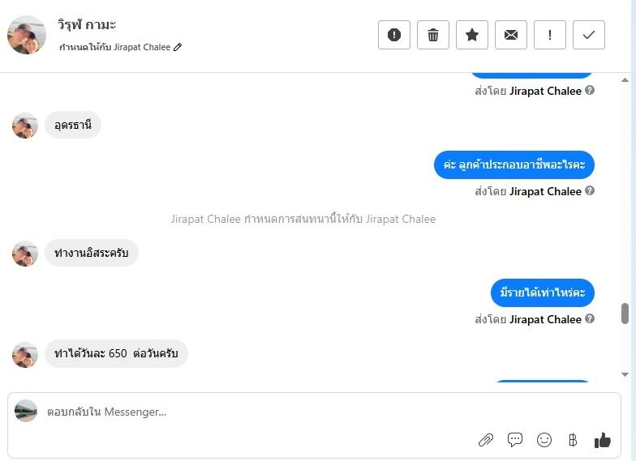Mark conversation as done with checkmark
This screenshot has height=461, width=636.
[x=589, y=35]
